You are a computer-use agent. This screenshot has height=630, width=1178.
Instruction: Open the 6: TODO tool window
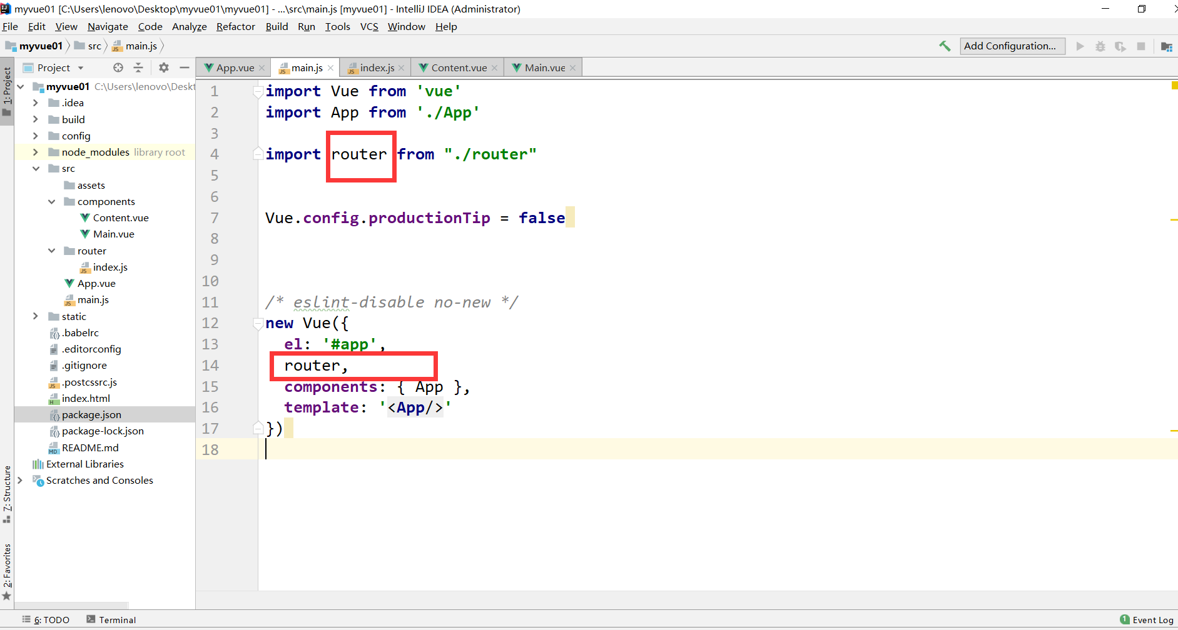click(46, 620)
